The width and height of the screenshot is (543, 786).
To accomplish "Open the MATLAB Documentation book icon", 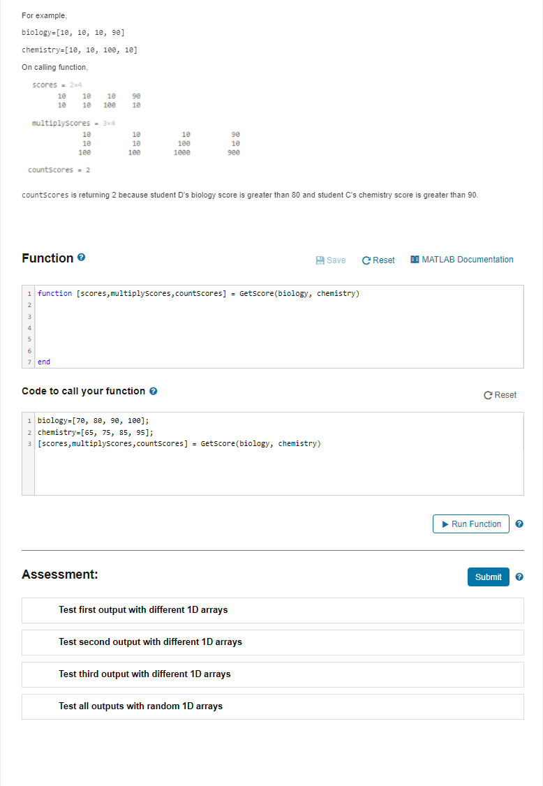I will [x=415, y=259].
